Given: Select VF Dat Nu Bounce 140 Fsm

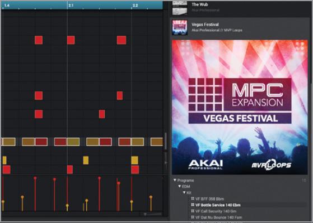Looking at the screenshot, I should 218,217.
